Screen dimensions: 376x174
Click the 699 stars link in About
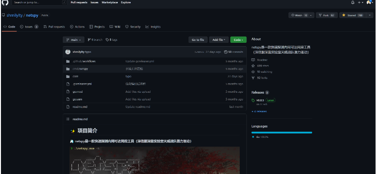(260, 66)
